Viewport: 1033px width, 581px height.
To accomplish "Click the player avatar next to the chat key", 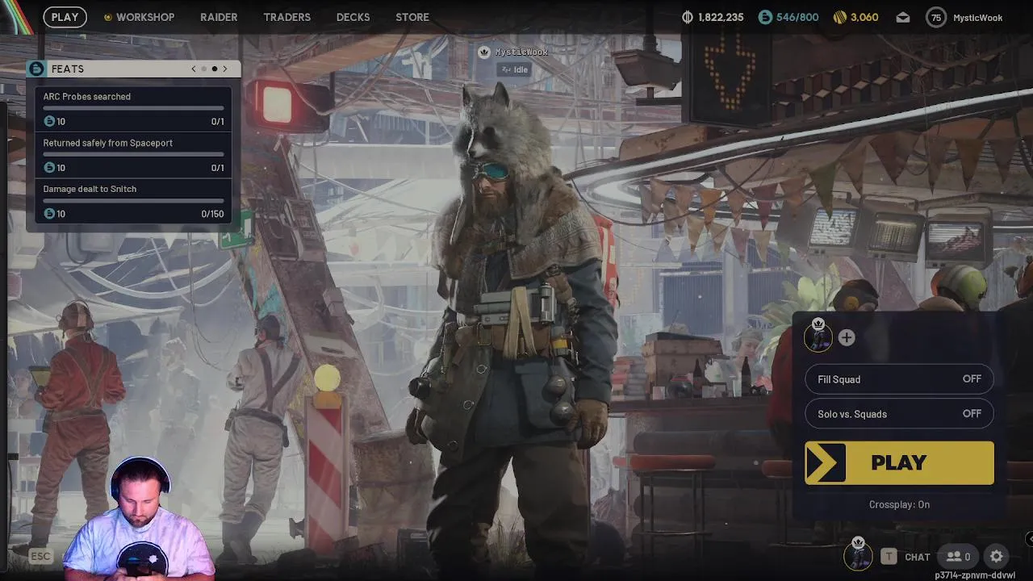I will point(858,555).
